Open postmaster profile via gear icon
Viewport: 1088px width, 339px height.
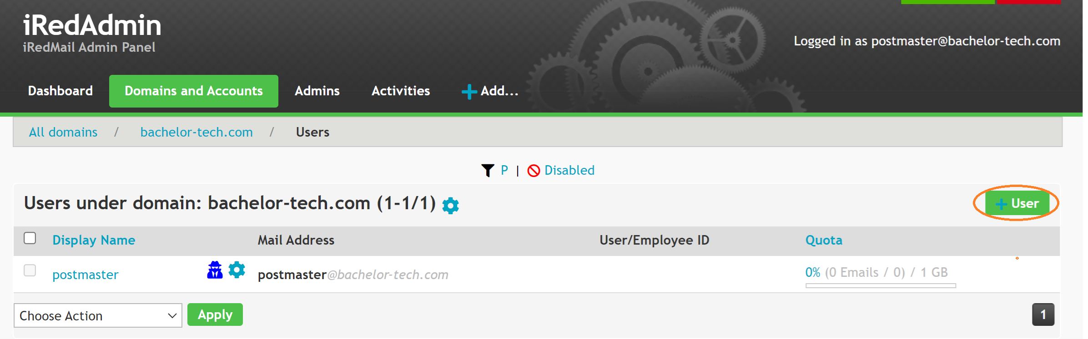tap(237, 270)
